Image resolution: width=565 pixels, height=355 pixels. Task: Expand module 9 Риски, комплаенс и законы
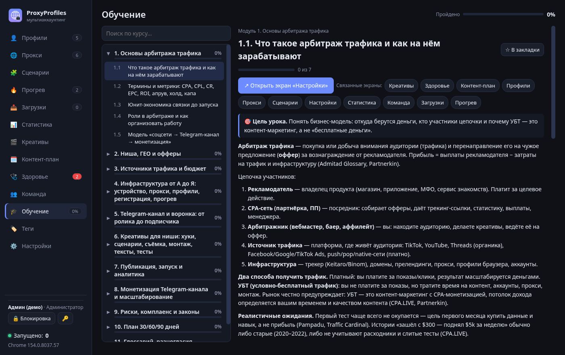[163, 312]
